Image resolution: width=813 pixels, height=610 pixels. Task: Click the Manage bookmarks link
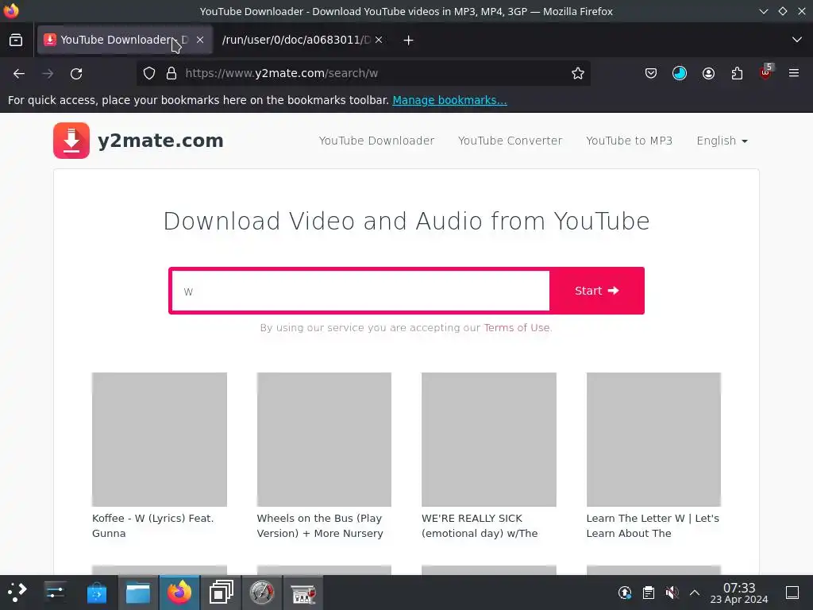(x=449, y=100)
